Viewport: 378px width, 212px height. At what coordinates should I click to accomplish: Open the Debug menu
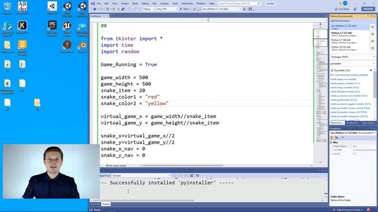pyautogui.click(x=145, y=4)
